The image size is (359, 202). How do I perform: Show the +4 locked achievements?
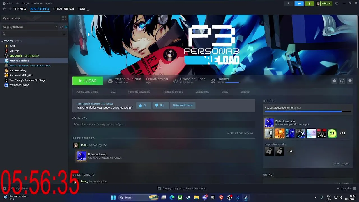[x=290, y=151]
